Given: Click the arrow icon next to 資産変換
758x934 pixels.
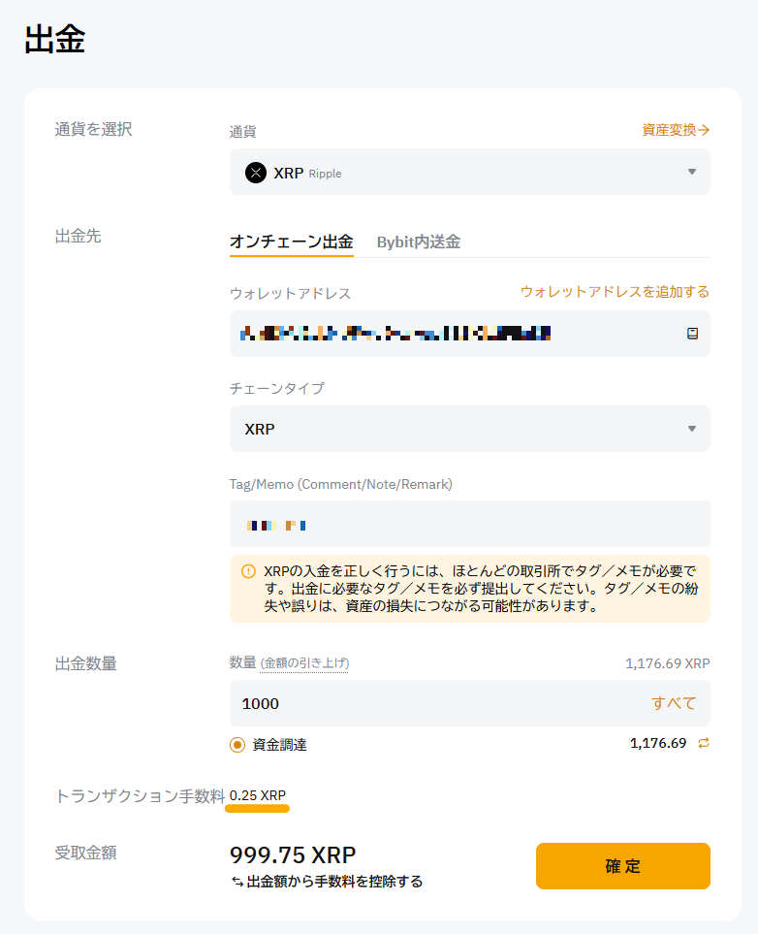Looking at the screenshot, I should (x=704, y=130).
